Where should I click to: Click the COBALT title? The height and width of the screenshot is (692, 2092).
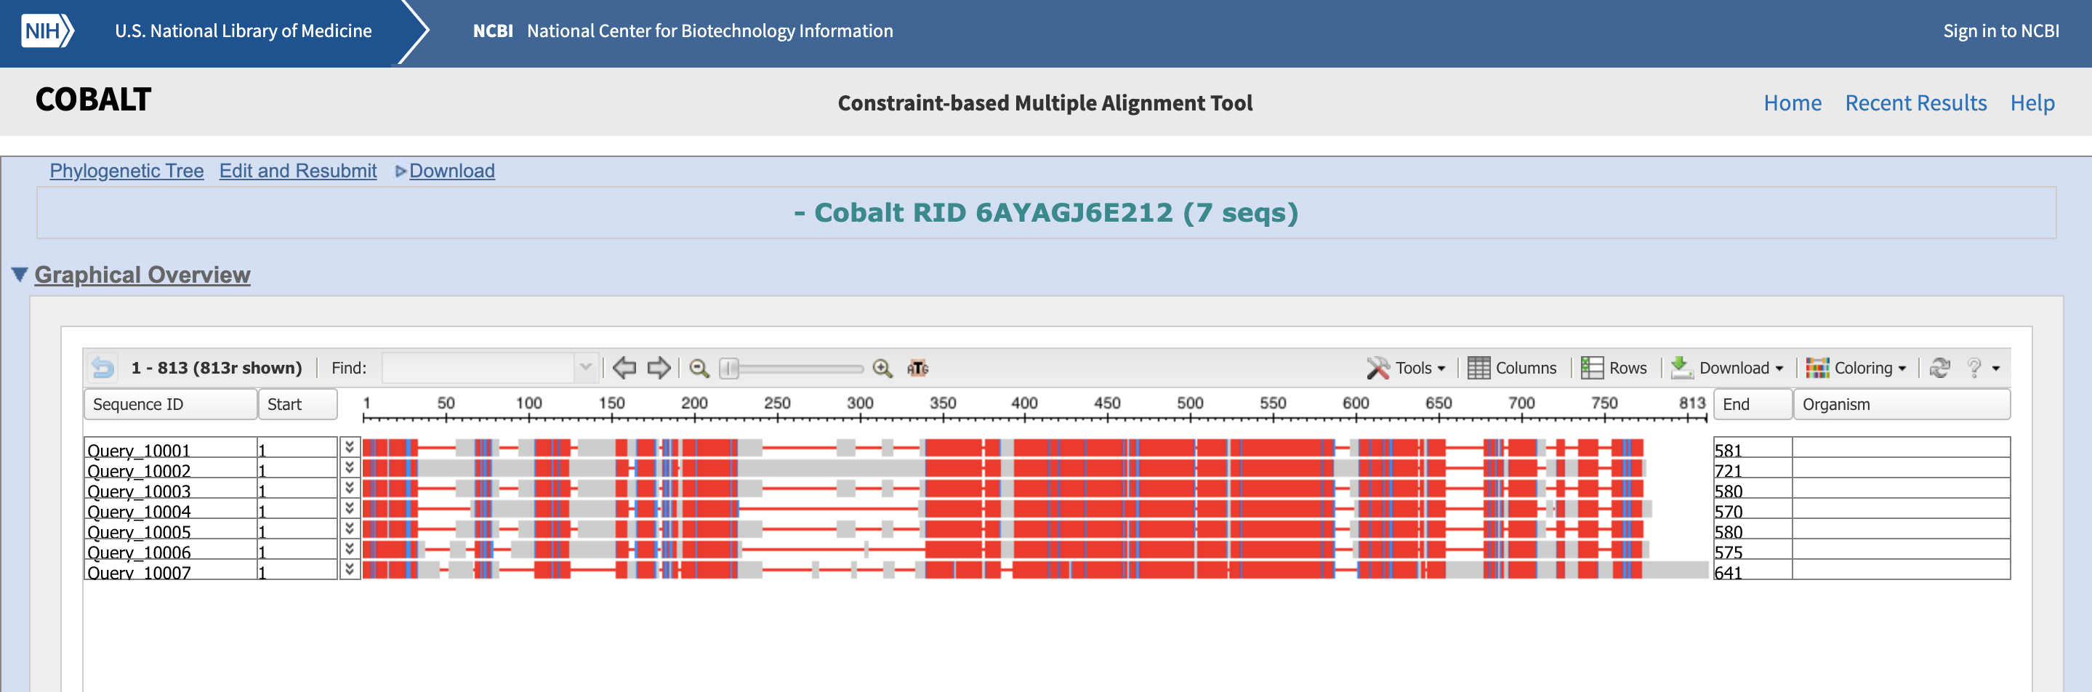[x=93, y=99]
